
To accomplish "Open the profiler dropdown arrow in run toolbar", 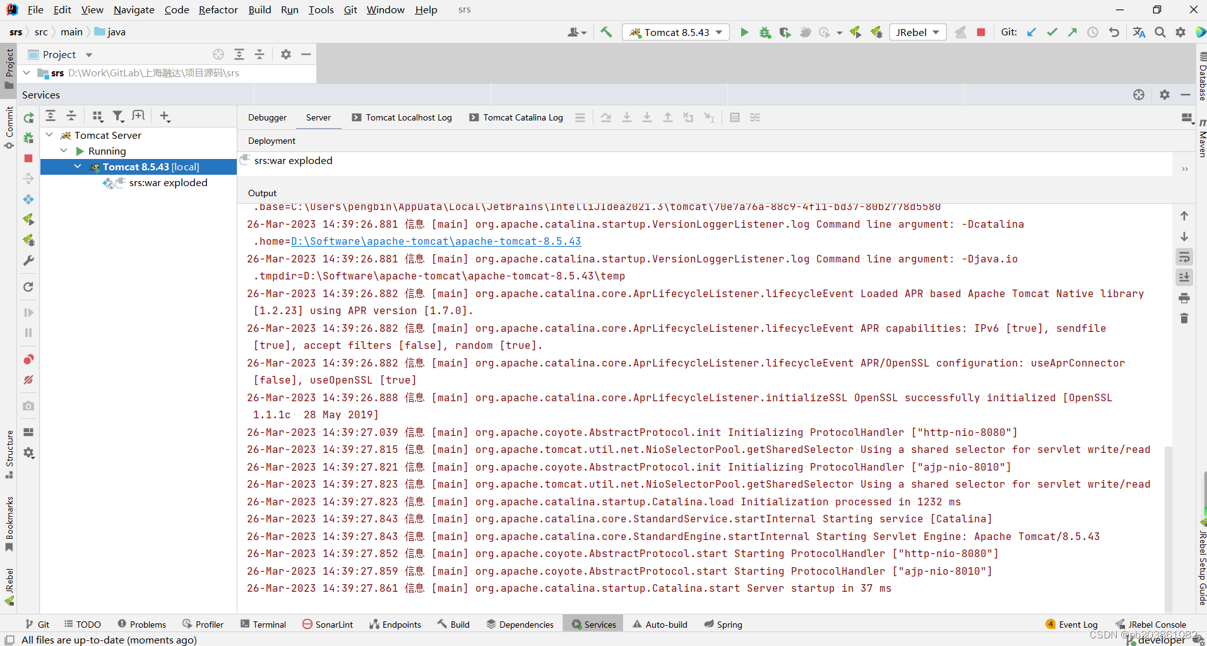I will pos(839,33).
